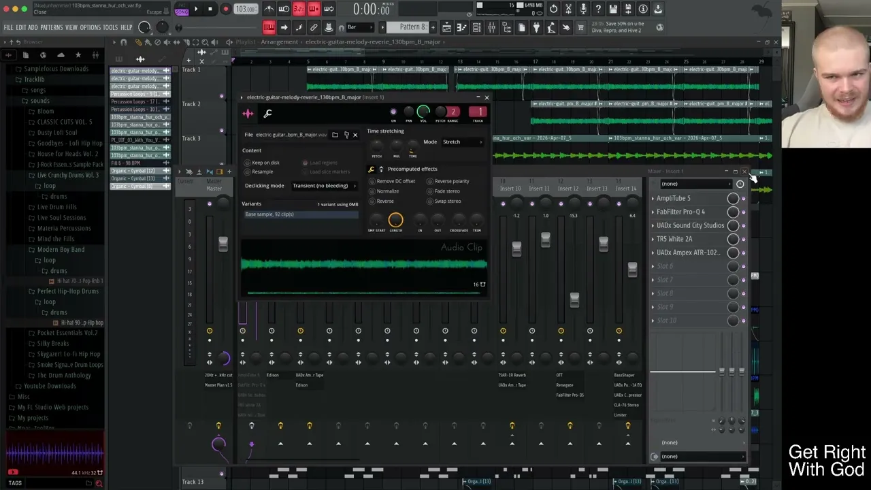This screenshot has width=871, height=490.
Task: Click the browser favorites star icon
Action: click(78, 54)
